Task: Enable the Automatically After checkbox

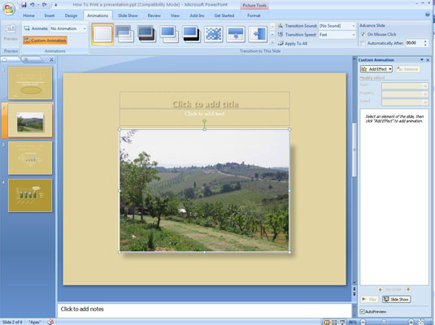Action: (x=363, y=43)
